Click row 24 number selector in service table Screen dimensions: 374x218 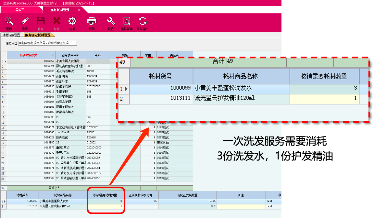pyautogui.click(x=4, y=179)
